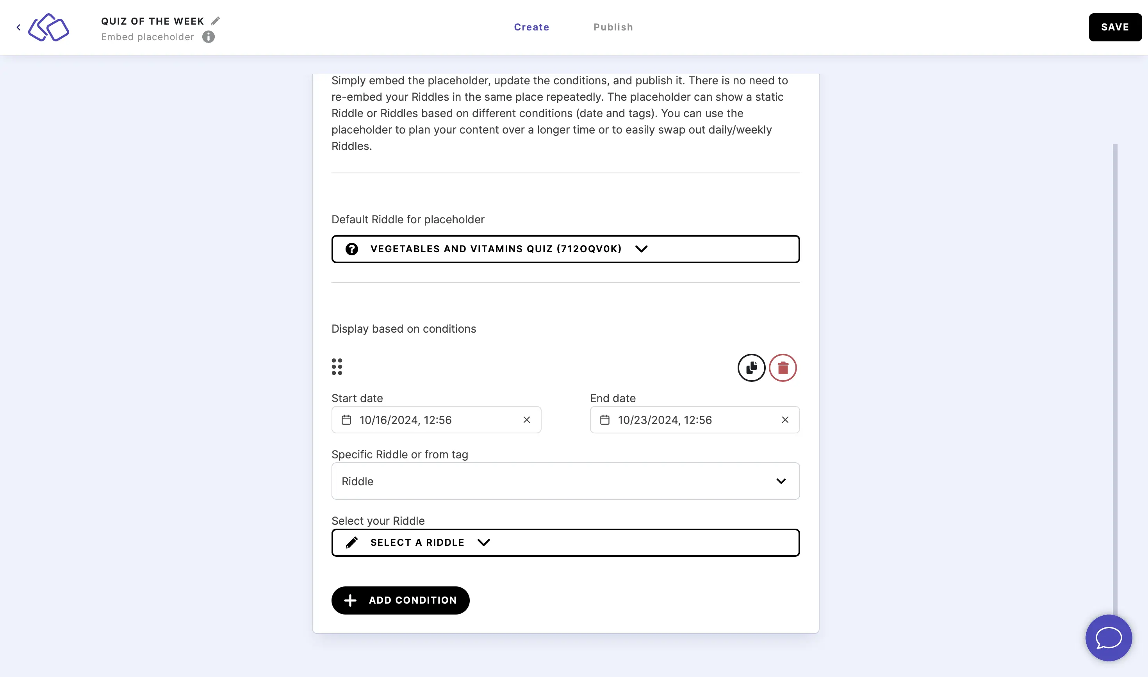This screenshot has height=677, width=1148.
Task: Click the SAVE button
Action: (x=1115, y=27)
